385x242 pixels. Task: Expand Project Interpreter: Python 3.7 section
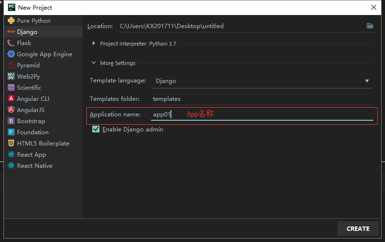coord(94,43)
